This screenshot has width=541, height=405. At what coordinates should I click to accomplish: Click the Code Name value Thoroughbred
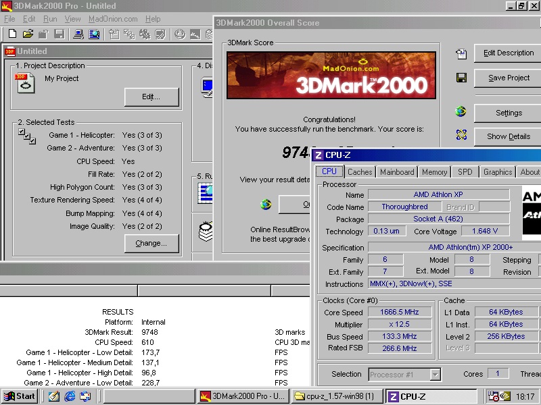tap(404, 207)
